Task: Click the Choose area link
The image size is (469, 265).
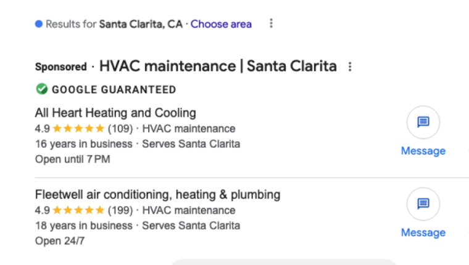Action: [221, 25]
